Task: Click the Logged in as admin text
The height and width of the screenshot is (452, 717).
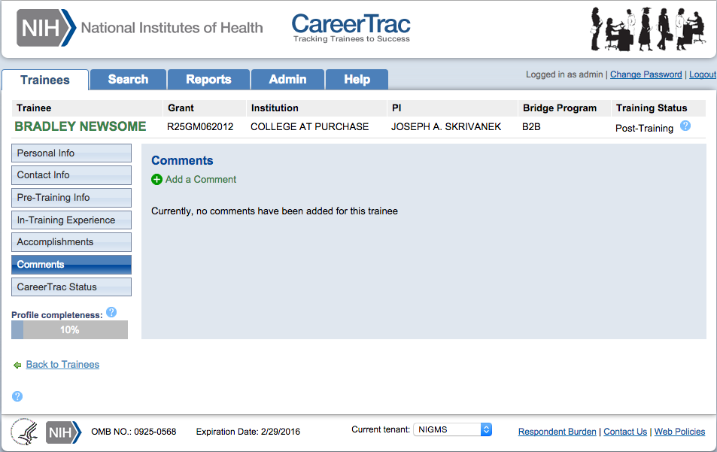Action: coord(564,74)
